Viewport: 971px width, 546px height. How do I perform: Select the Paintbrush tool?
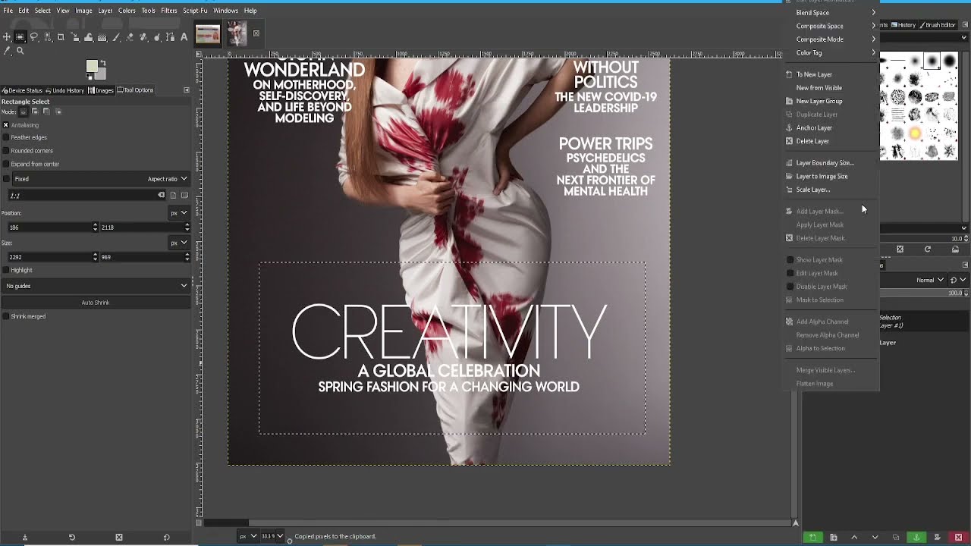point(115,37)
